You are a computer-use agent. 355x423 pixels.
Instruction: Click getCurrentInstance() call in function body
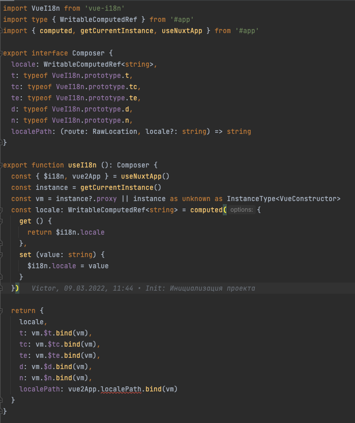point(121,187)
